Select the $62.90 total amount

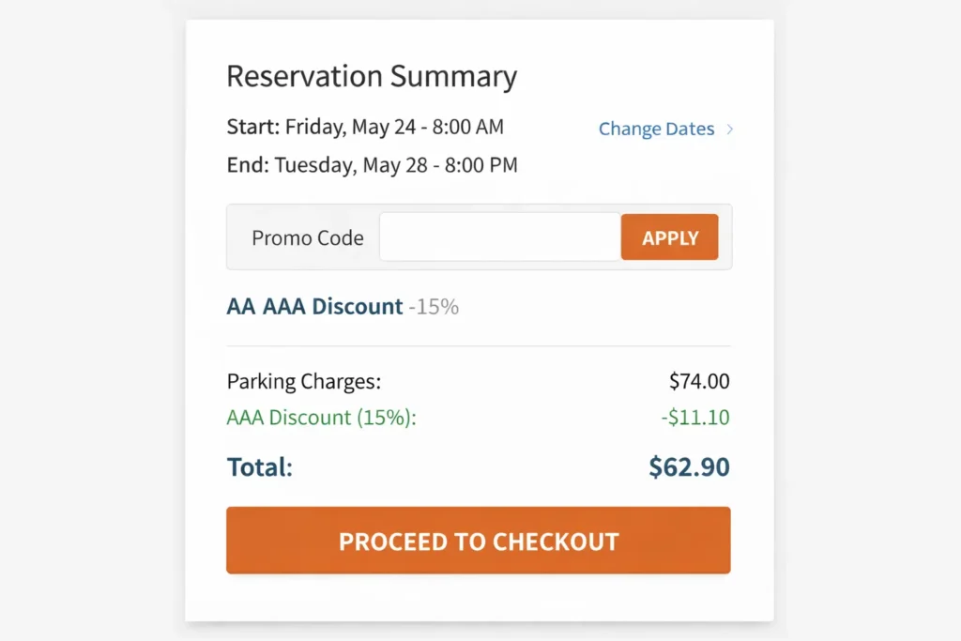(x=689, y=466)
